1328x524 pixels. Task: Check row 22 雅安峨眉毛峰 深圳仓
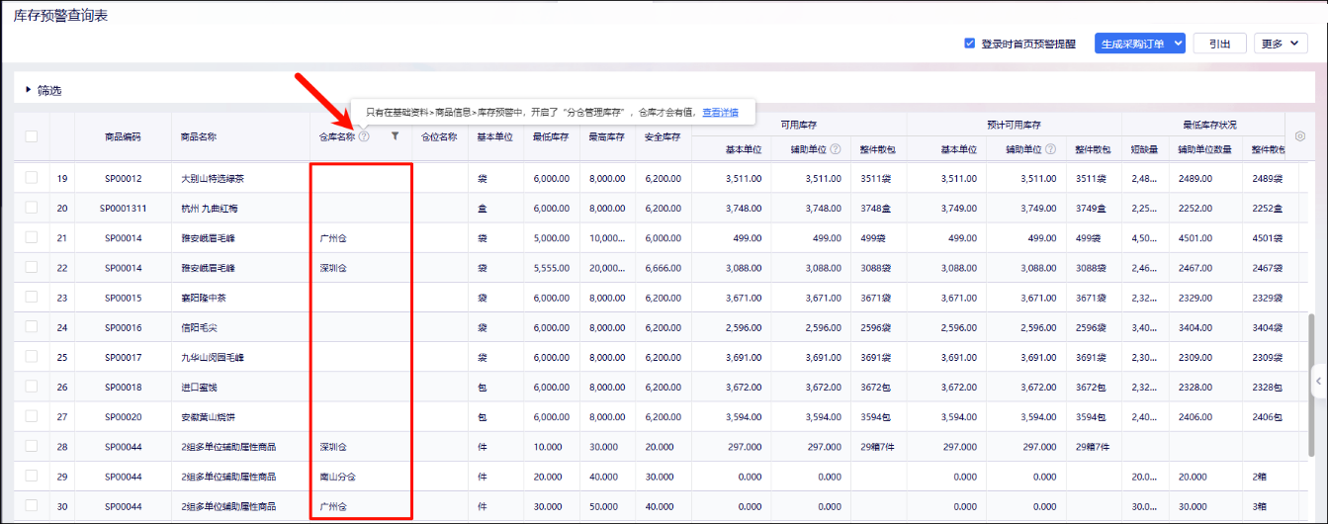pyautogui.click(x=32, y=267)
